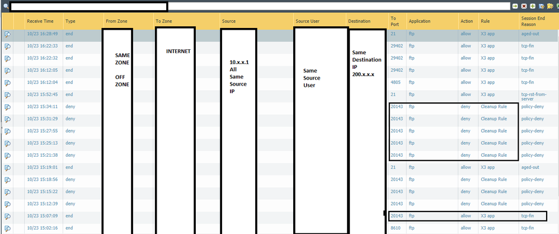Image resolution: width=559 pixels, height=234 pixels.
Task: Click port 21 in the 15:52:45 row
Action: click(x=393, y=94)
